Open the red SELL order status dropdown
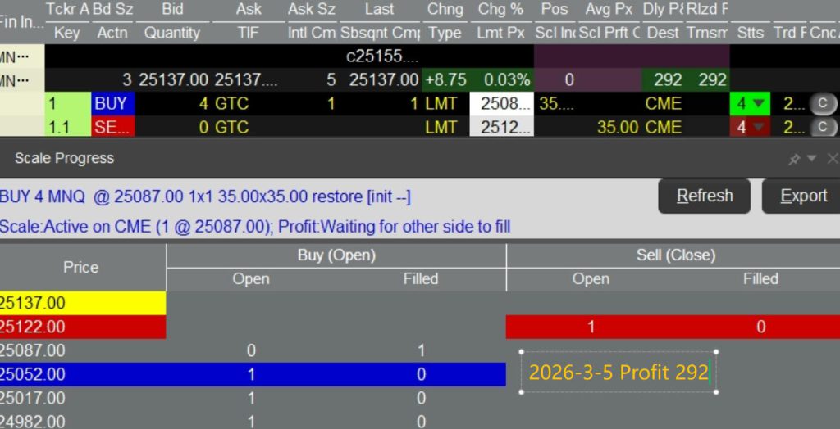 pyautogui.click(x=750, y=128)
